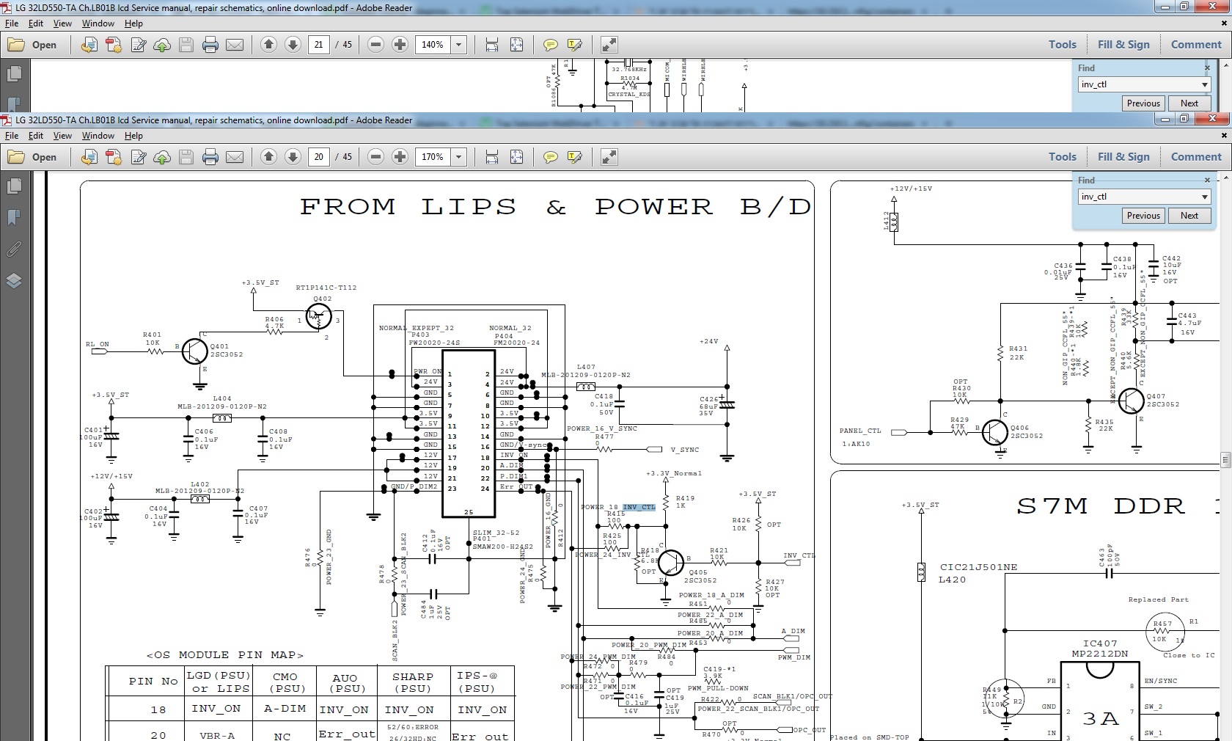The height and width of the screenshot is (741, 1232).
Task: Click the print icon in the page-20 window toolbar
Action: [210, 157]
